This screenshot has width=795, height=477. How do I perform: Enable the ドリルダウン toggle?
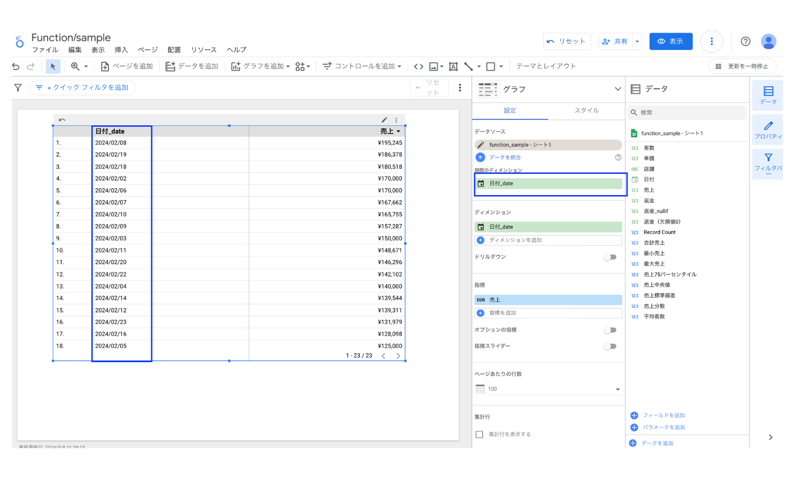(611, 257)
